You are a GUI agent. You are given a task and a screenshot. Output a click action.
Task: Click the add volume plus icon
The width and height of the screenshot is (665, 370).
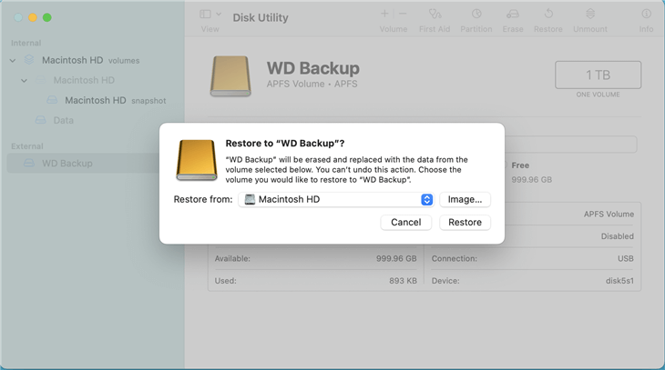pyautogui.click(x=384, y=15)
